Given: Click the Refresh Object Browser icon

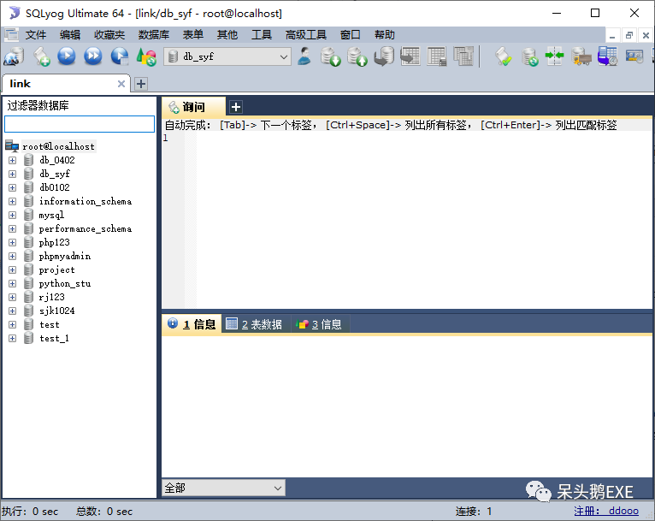Looking at the screenshot, I should (146, 56).
